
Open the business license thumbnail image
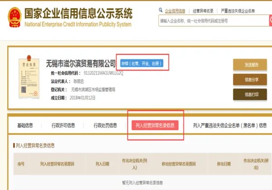[x=29, y=77]
